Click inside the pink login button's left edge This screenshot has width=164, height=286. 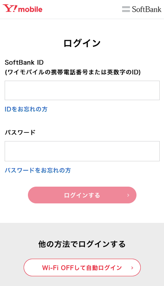(x=33, y=195)
